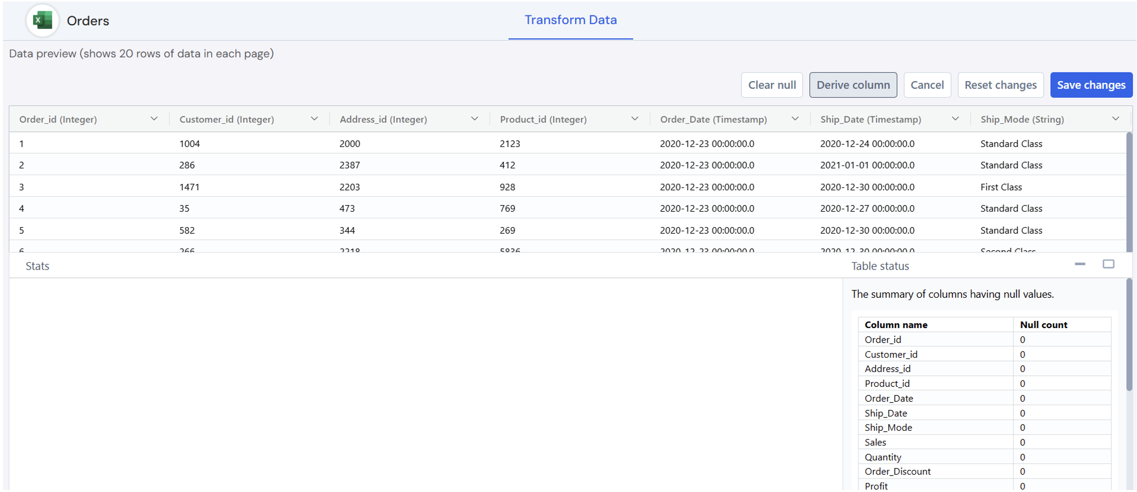
Task: Maximize the Stats panel
Action: 1108,264
